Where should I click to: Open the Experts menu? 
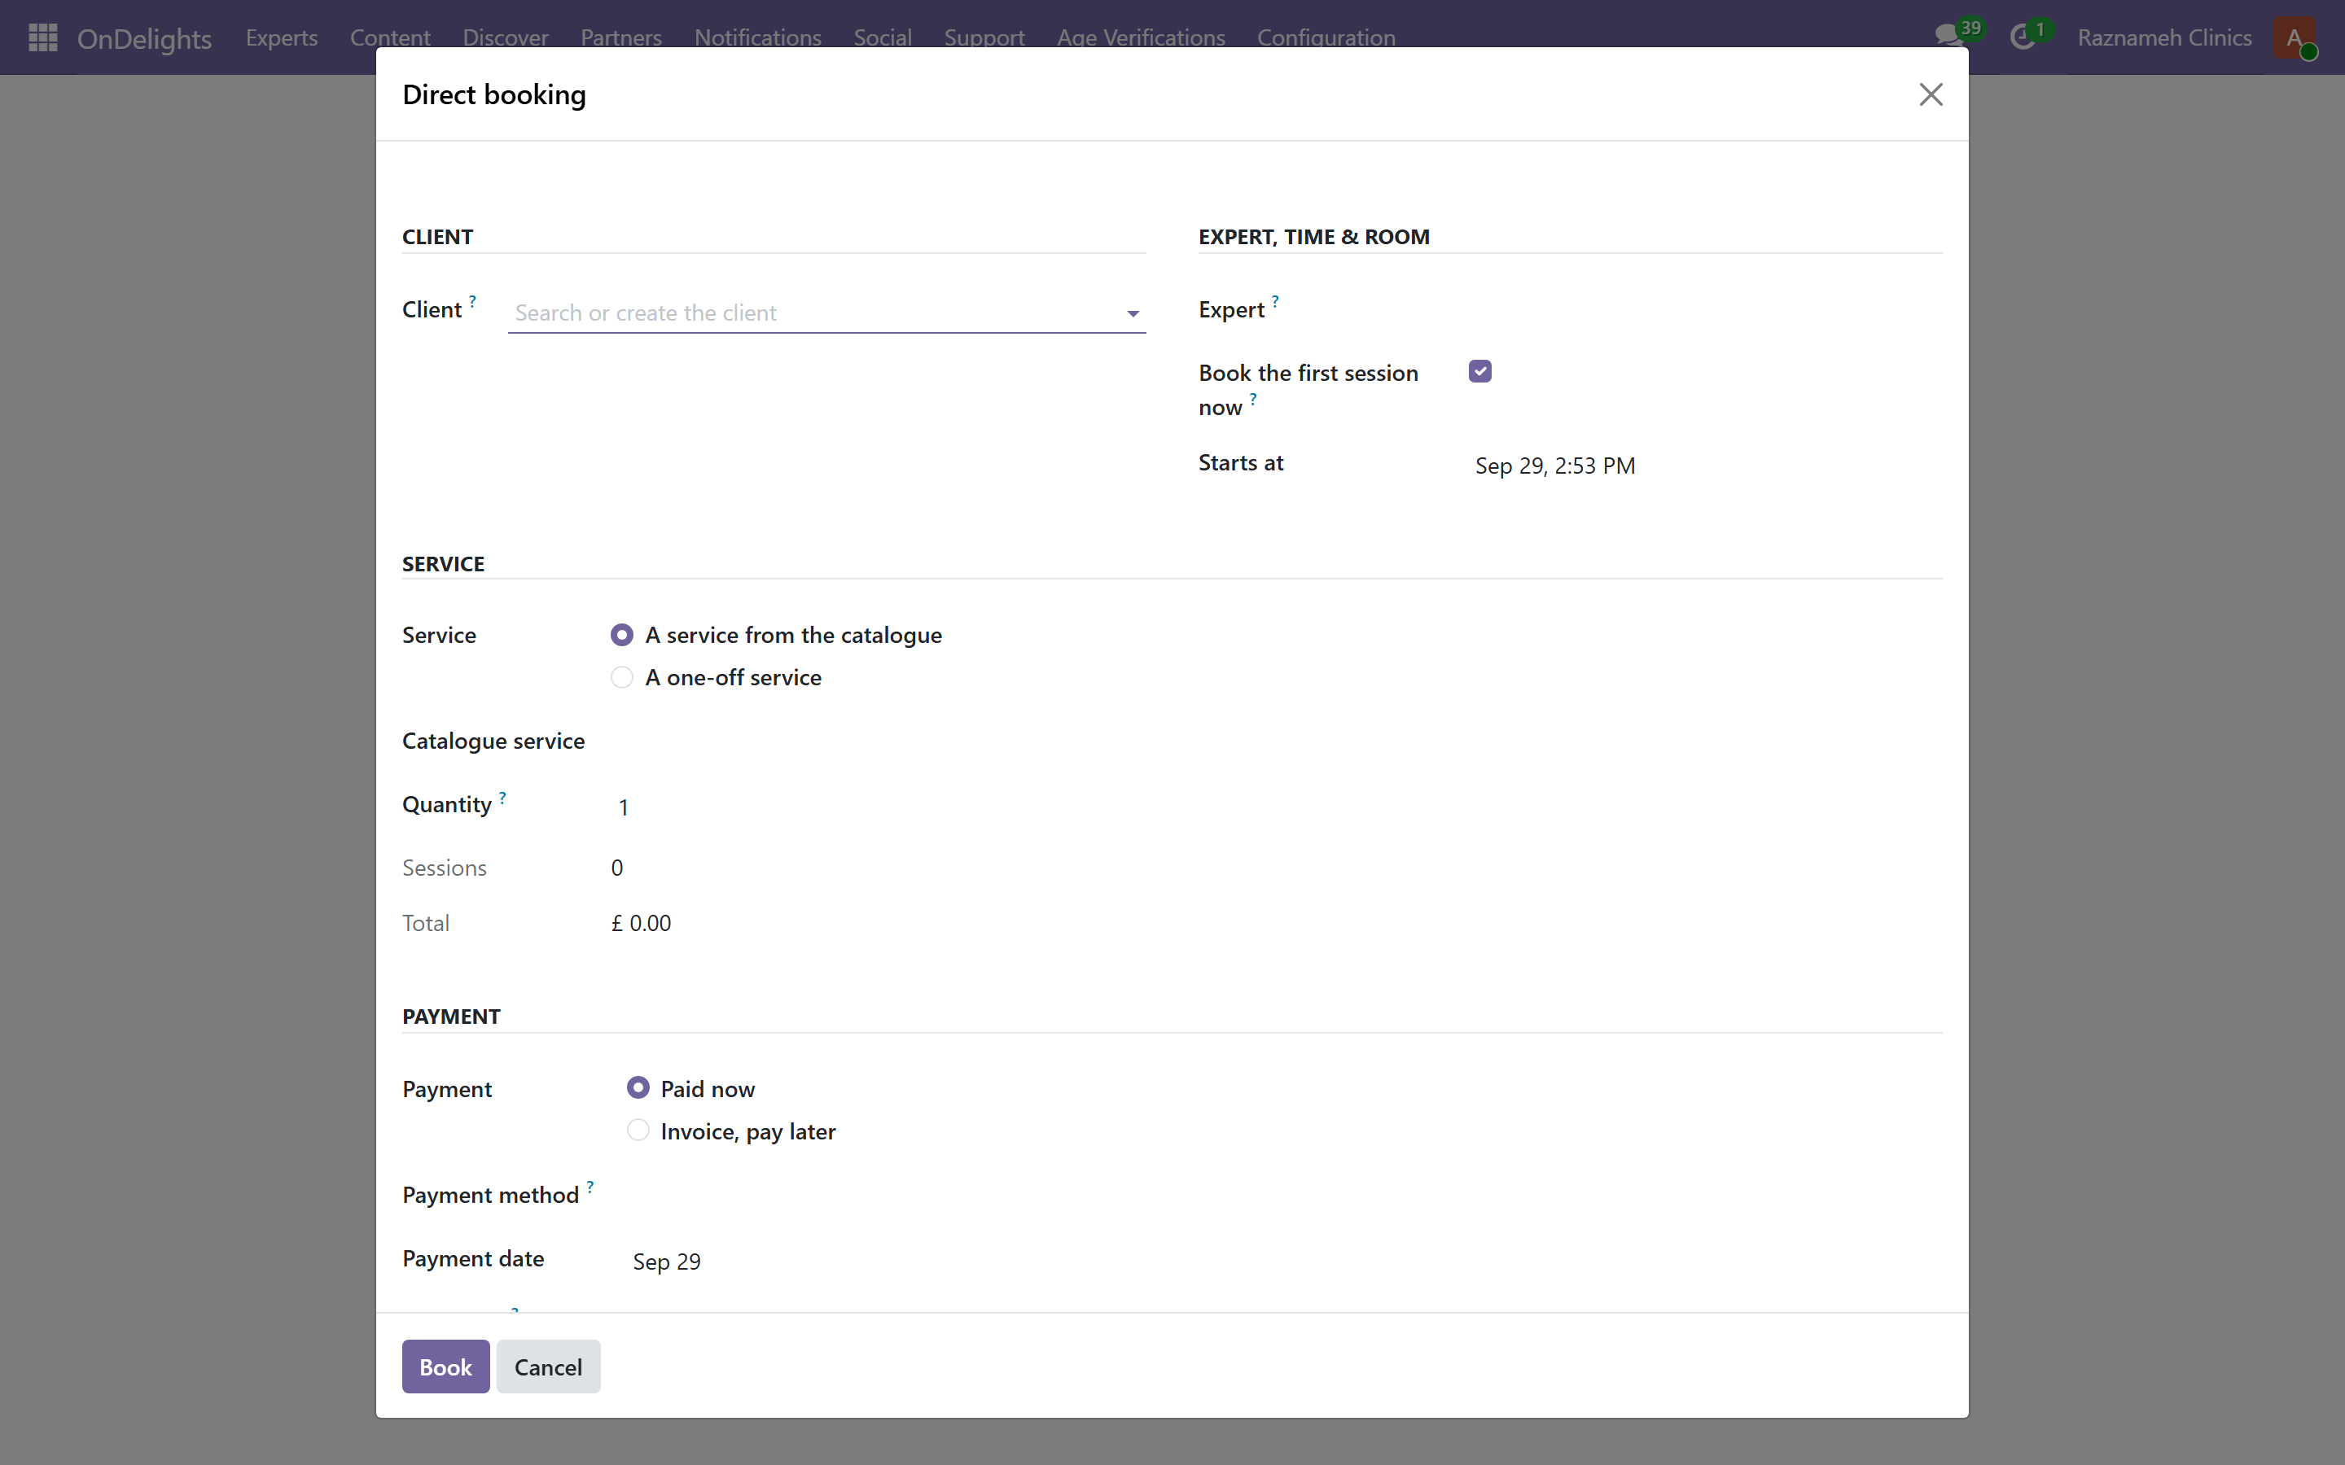tap(282, 37)
